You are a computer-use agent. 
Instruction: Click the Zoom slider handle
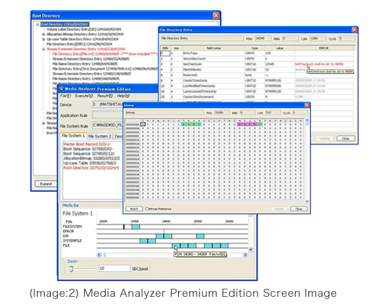click(71, 269)
